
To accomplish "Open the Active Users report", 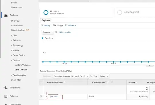I will (x=17, y=25).
